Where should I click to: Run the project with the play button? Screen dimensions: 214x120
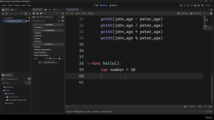pos(181,5)
